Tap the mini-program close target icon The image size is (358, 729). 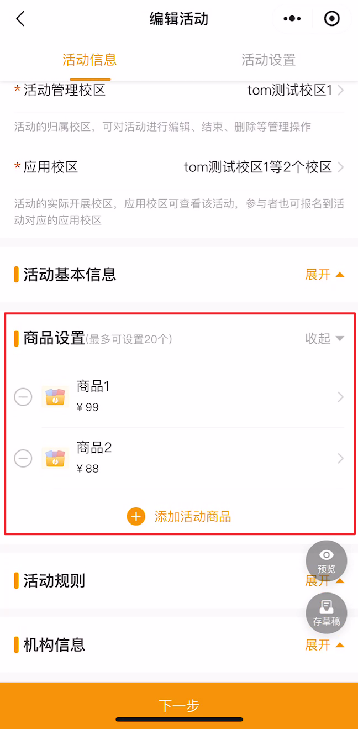click(332, 19)
